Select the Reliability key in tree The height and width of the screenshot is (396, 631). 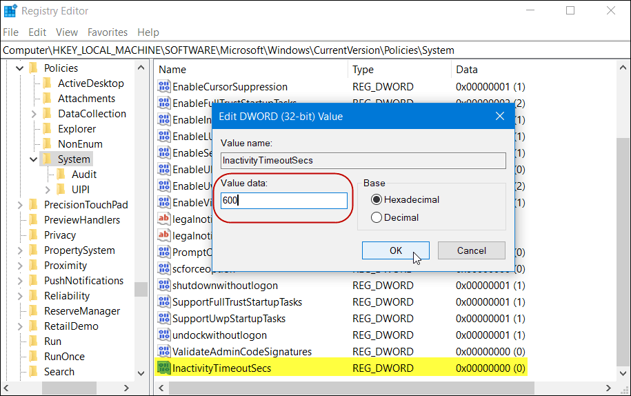click(x=67, y=296)
